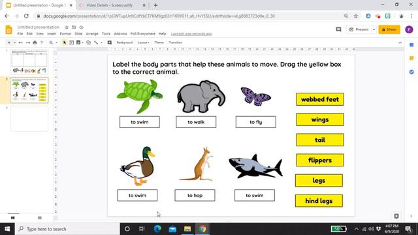Open the Google Keep side panel icon
This screenshot has width=418, height=235.
pos(411,58)
